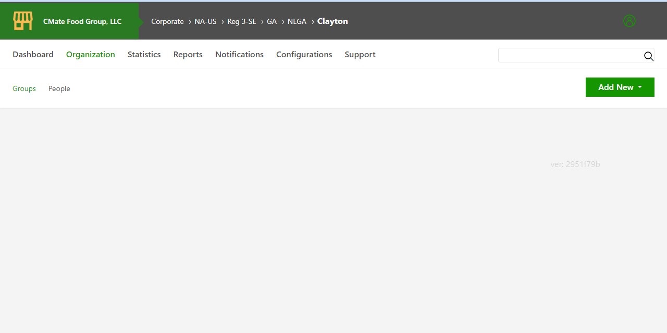
Task: Open the Reports section
Action: [188, 54]
